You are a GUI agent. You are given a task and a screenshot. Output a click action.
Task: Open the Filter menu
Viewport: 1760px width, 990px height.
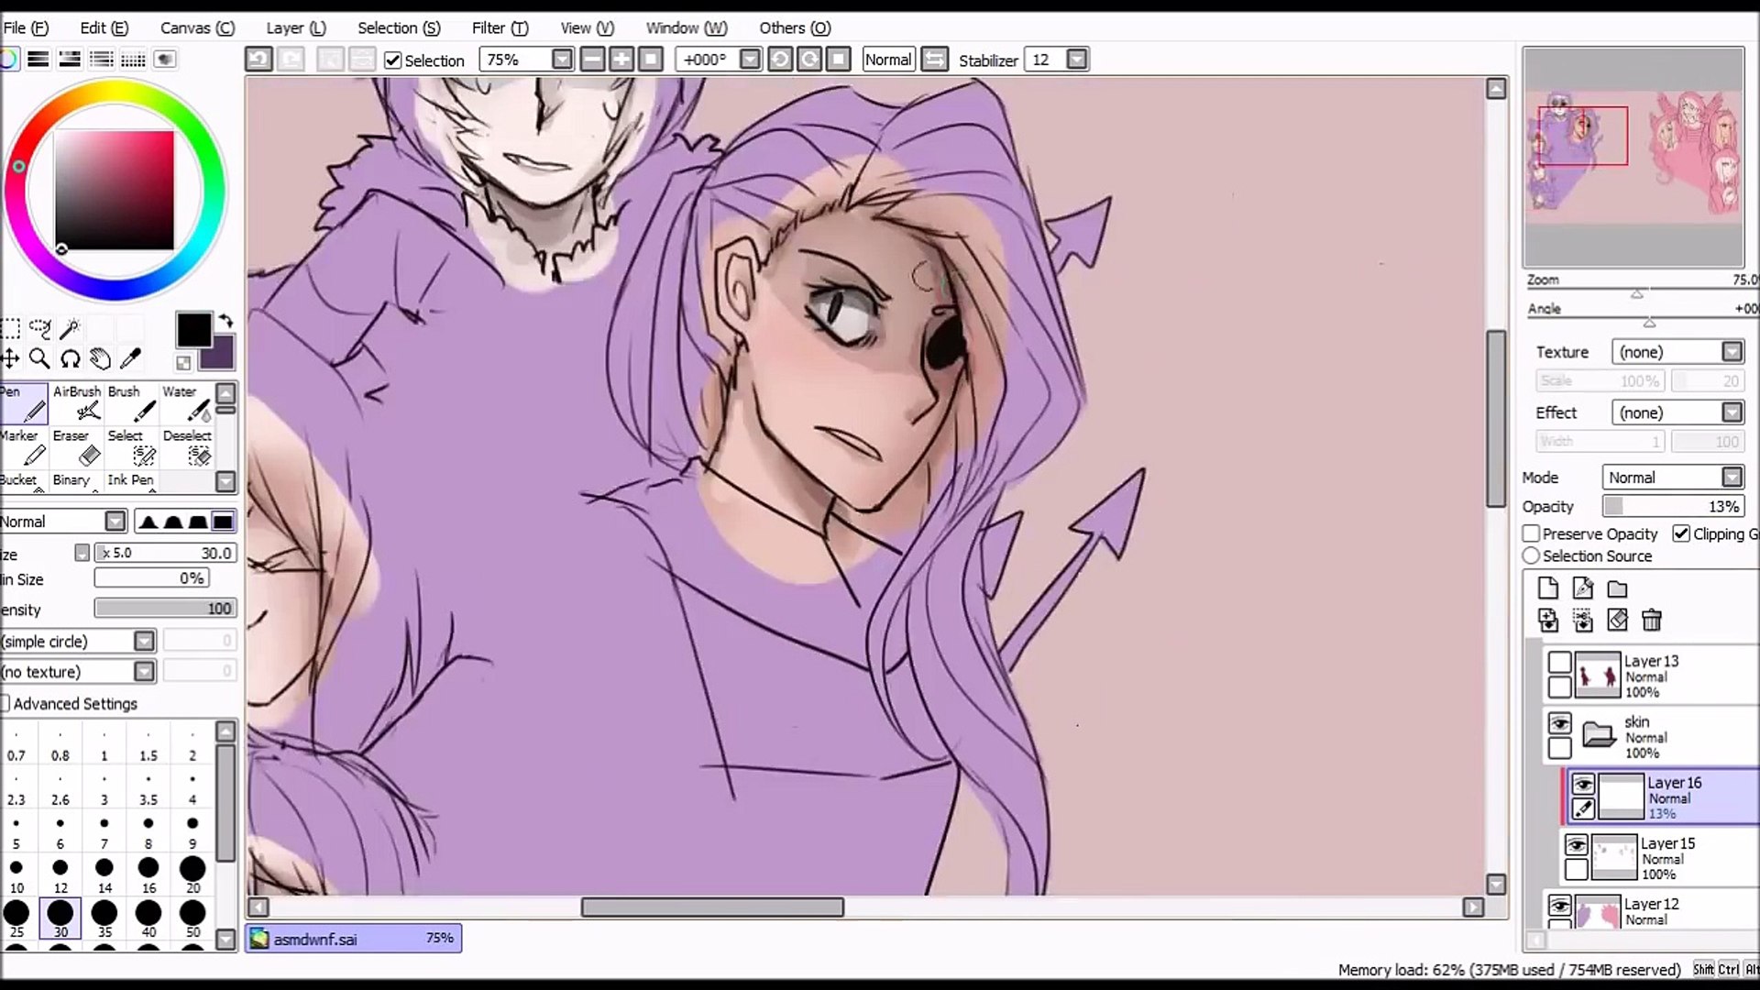coord(500,28)
